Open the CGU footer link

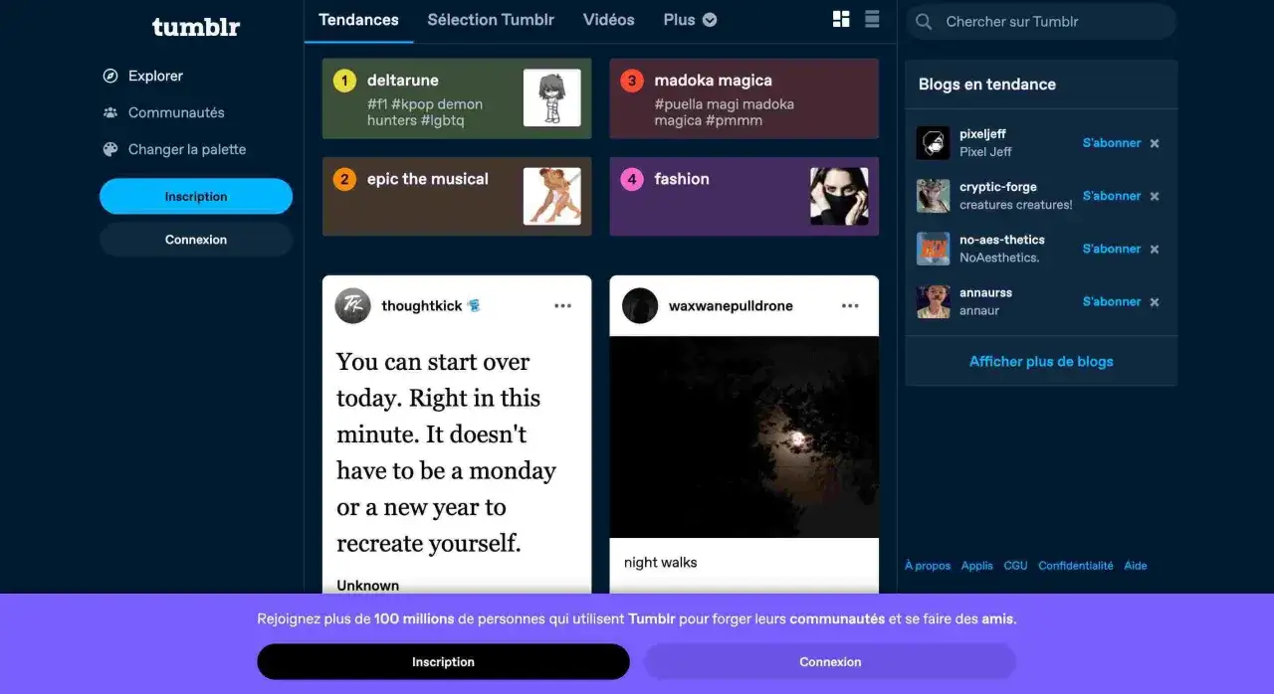tap(1015, 566)
